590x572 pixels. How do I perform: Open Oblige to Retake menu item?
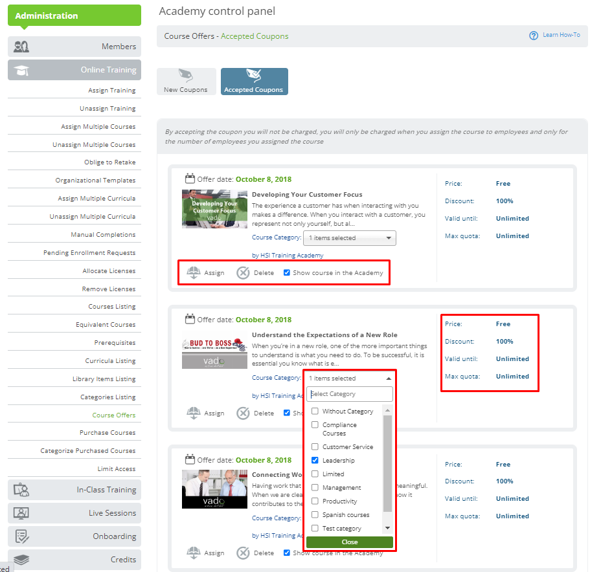(x=110, y=162)
